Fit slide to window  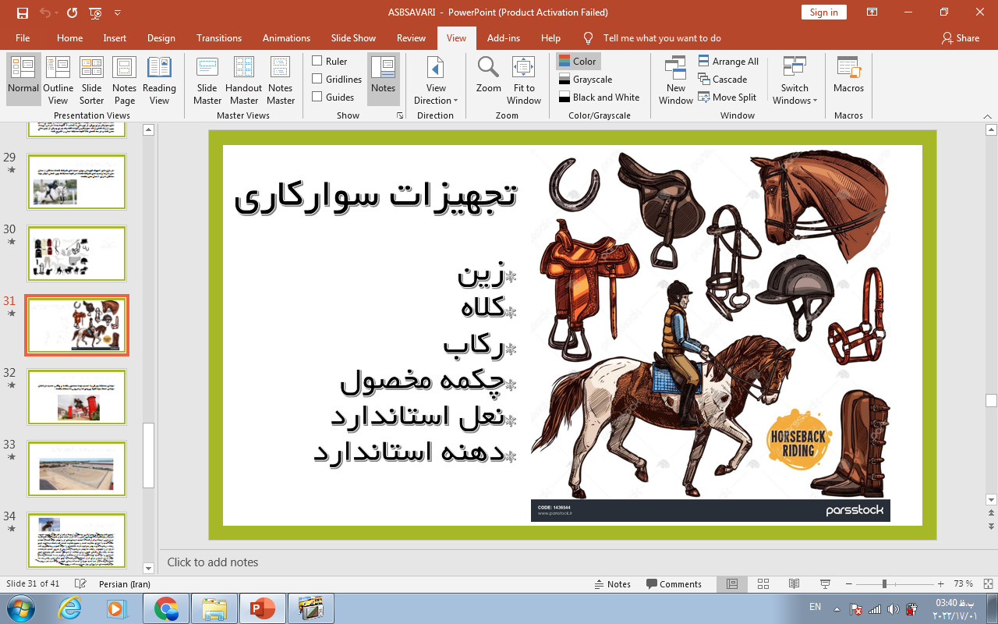523,80
